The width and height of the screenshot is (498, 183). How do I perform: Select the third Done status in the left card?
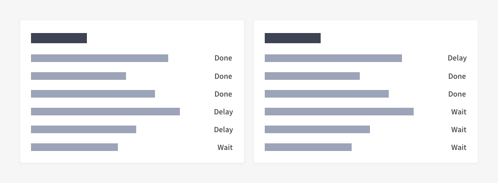[x=223, y=94]
